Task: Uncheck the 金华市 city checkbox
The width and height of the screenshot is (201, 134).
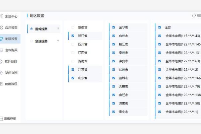Action: pyautogui.click(x=114, y=27)
